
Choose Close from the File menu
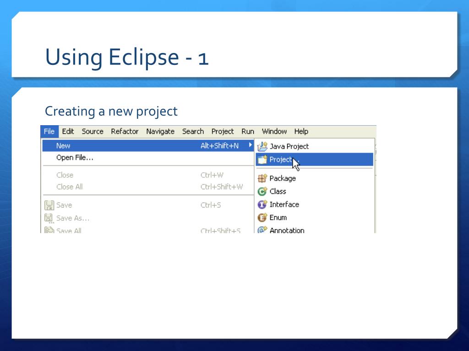point(148,175)
